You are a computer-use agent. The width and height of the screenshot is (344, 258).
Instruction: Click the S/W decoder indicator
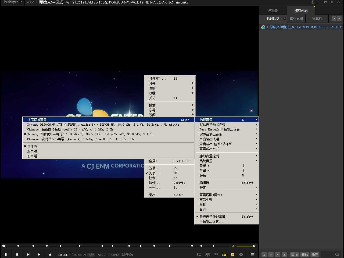(91, 255)
